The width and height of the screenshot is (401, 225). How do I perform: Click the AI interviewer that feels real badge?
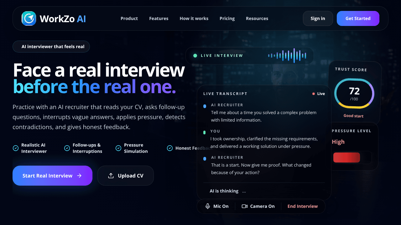[51, 47]
